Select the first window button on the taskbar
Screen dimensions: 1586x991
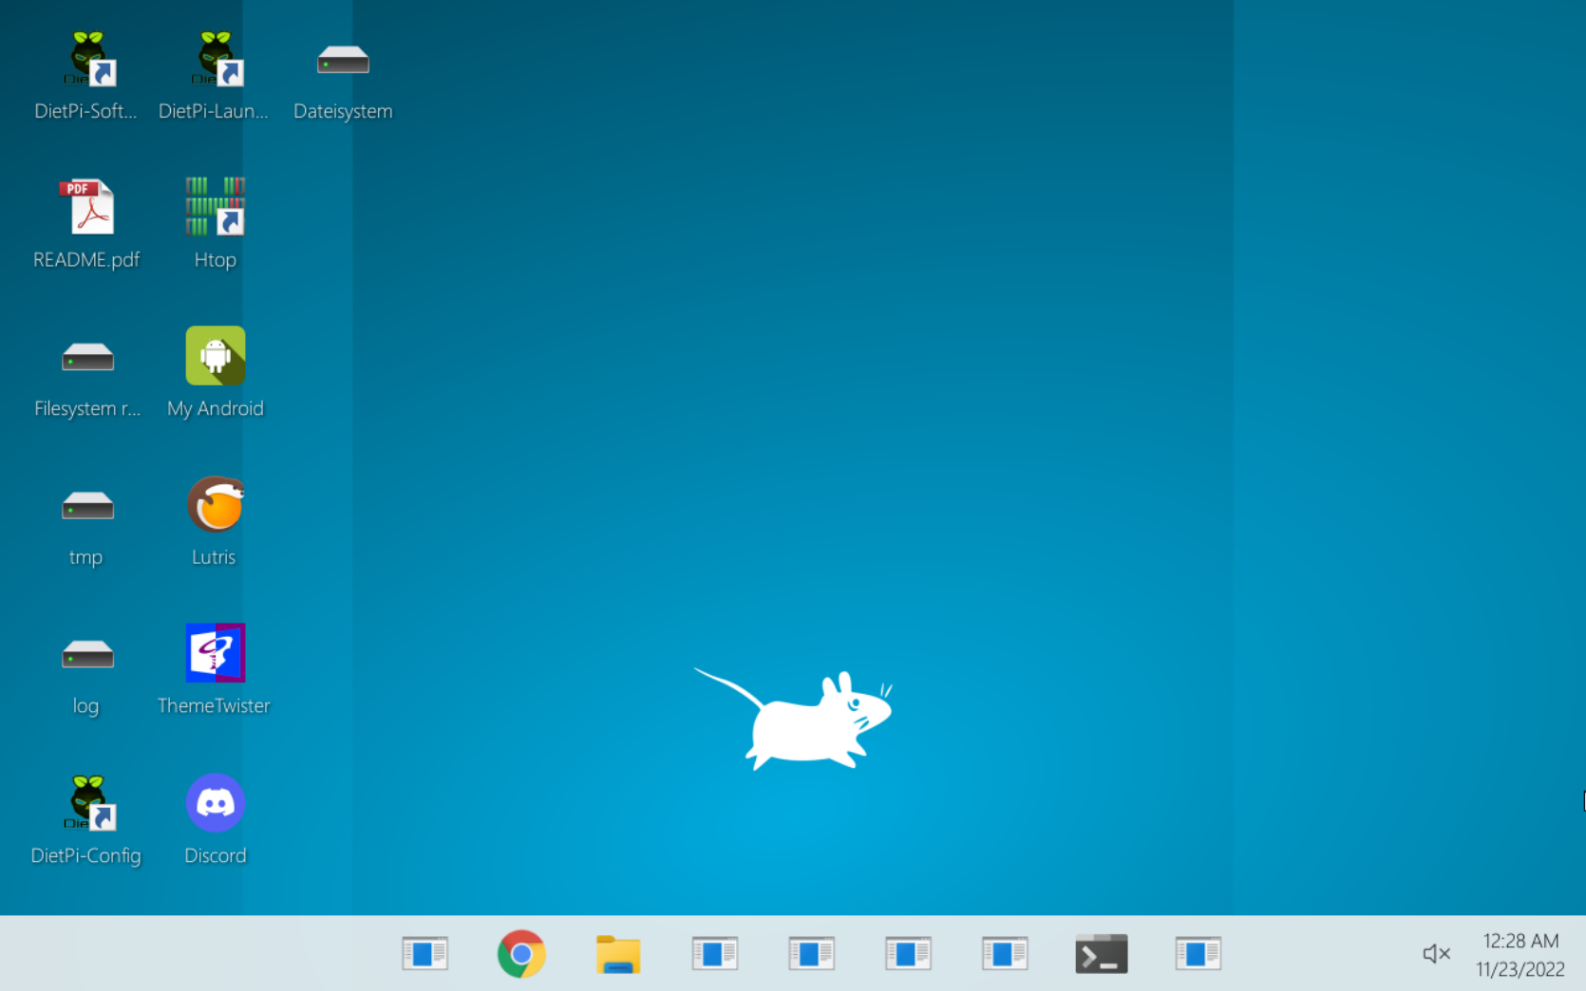click(x=425, y=954)
